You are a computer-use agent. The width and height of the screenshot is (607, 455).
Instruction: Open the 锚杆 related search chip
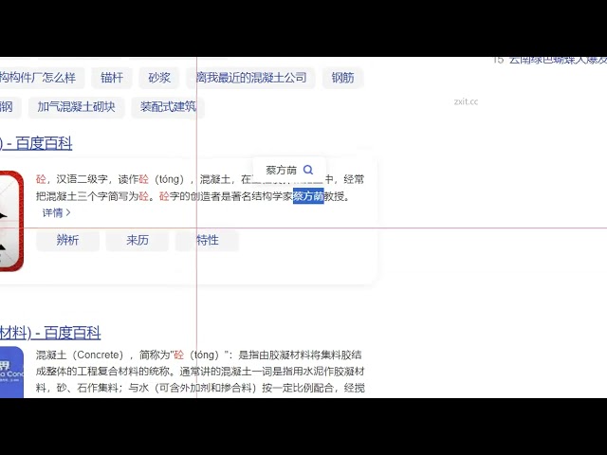tap(112, 78)
